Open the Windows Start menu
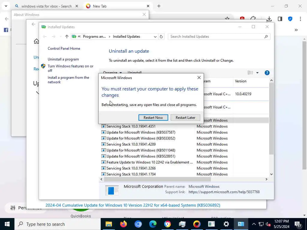 7,224
